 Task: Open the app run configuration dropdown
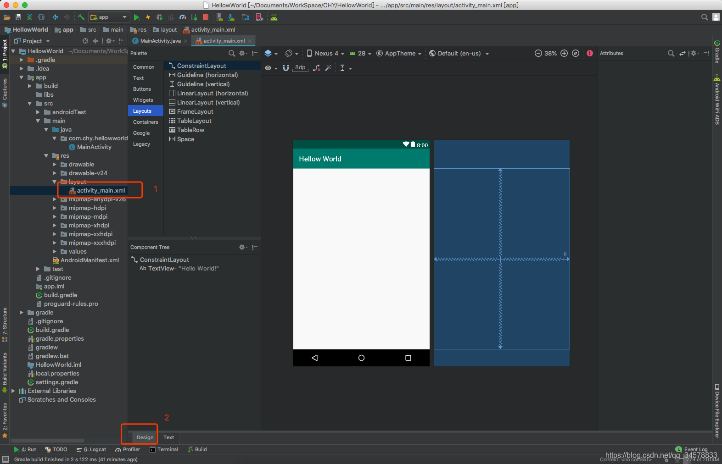pyautogui.click(x=109, y=17)
